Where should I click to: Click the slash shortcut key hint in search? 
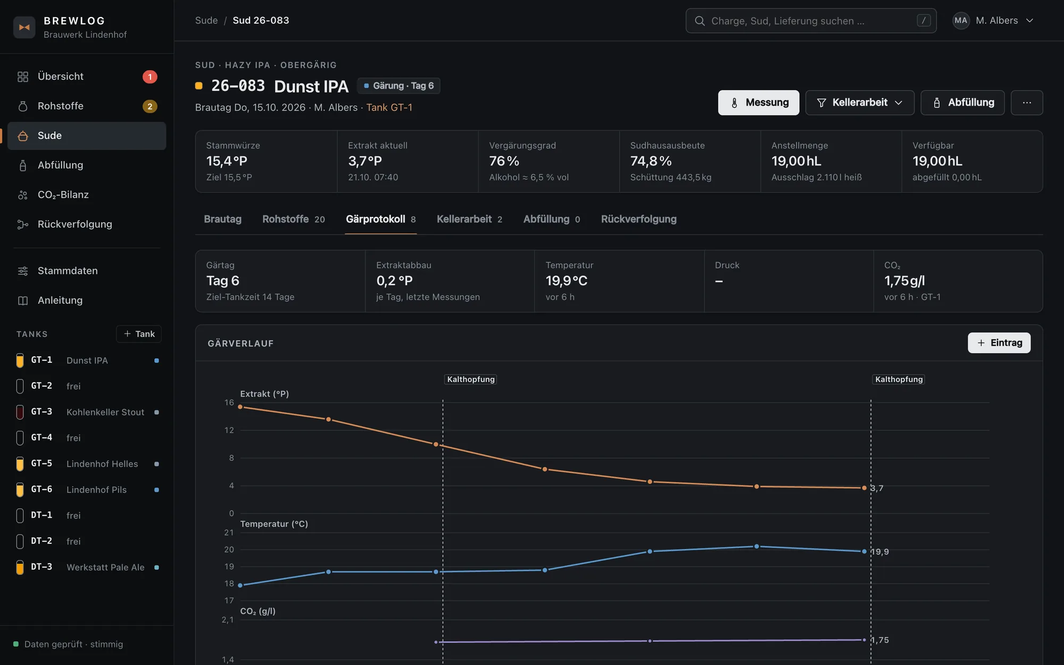(x=924, y=21)
